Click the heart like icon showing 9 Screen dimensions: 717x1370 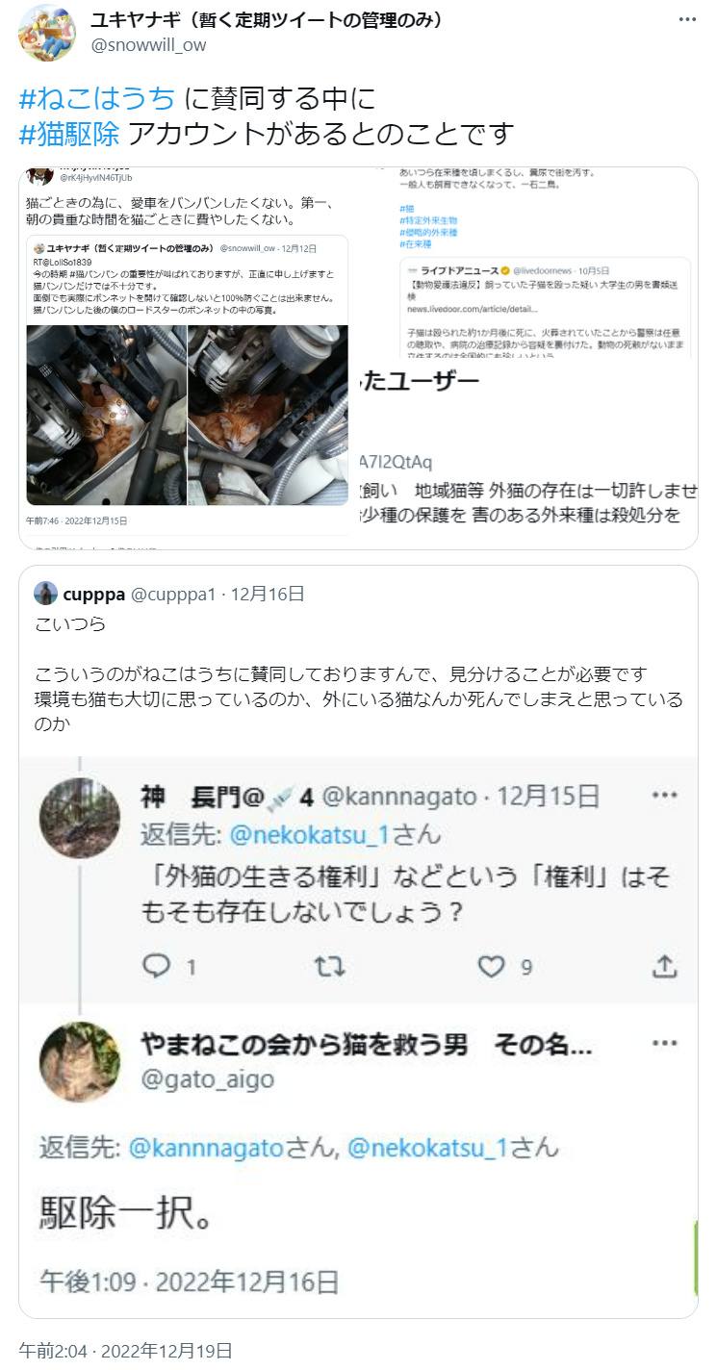[491, 966]
